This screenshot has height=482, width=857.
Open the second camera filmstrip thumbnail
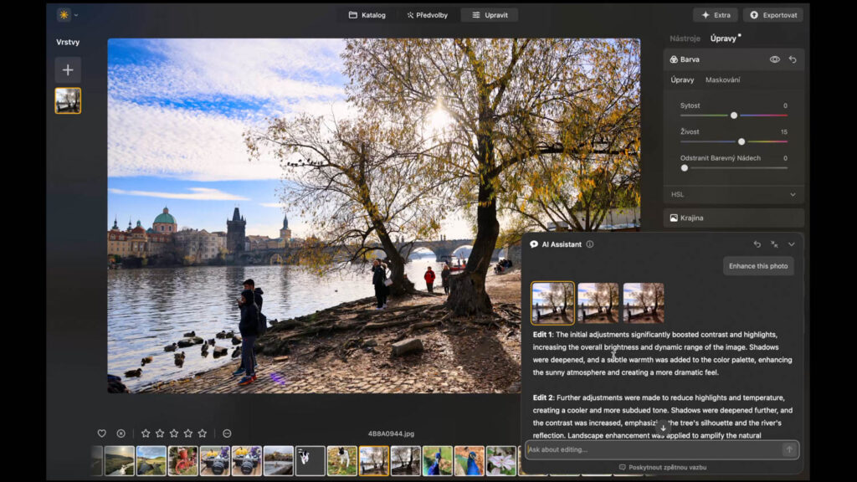(x=247, y=461)
